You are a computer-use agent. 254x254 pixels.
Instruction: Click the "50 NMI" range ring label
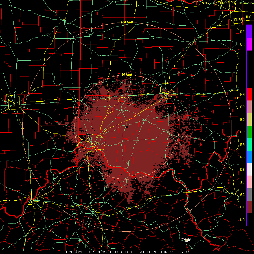coord(127,75)
